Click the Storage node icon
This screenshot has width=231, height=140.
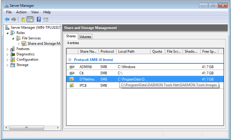[x=13, y=65]
